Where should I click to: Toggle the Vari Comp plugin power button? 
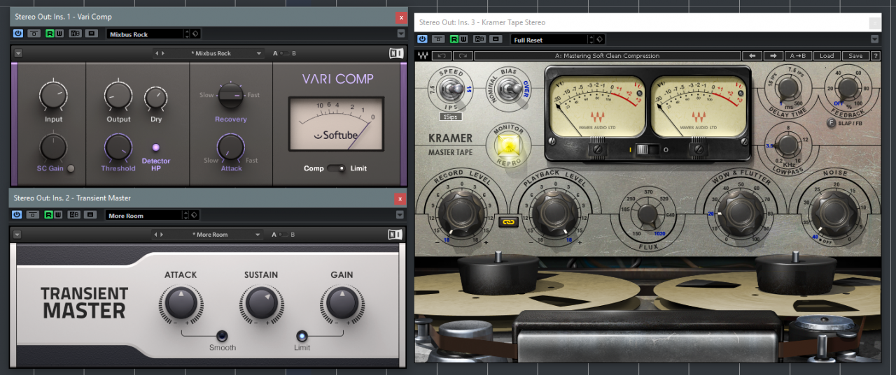pos(17,34)
